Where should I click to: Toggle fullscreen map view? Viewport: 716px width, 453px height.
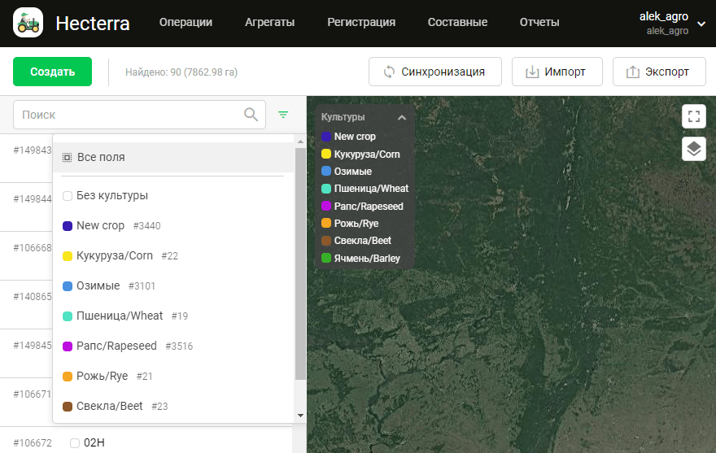pos(693,115)
